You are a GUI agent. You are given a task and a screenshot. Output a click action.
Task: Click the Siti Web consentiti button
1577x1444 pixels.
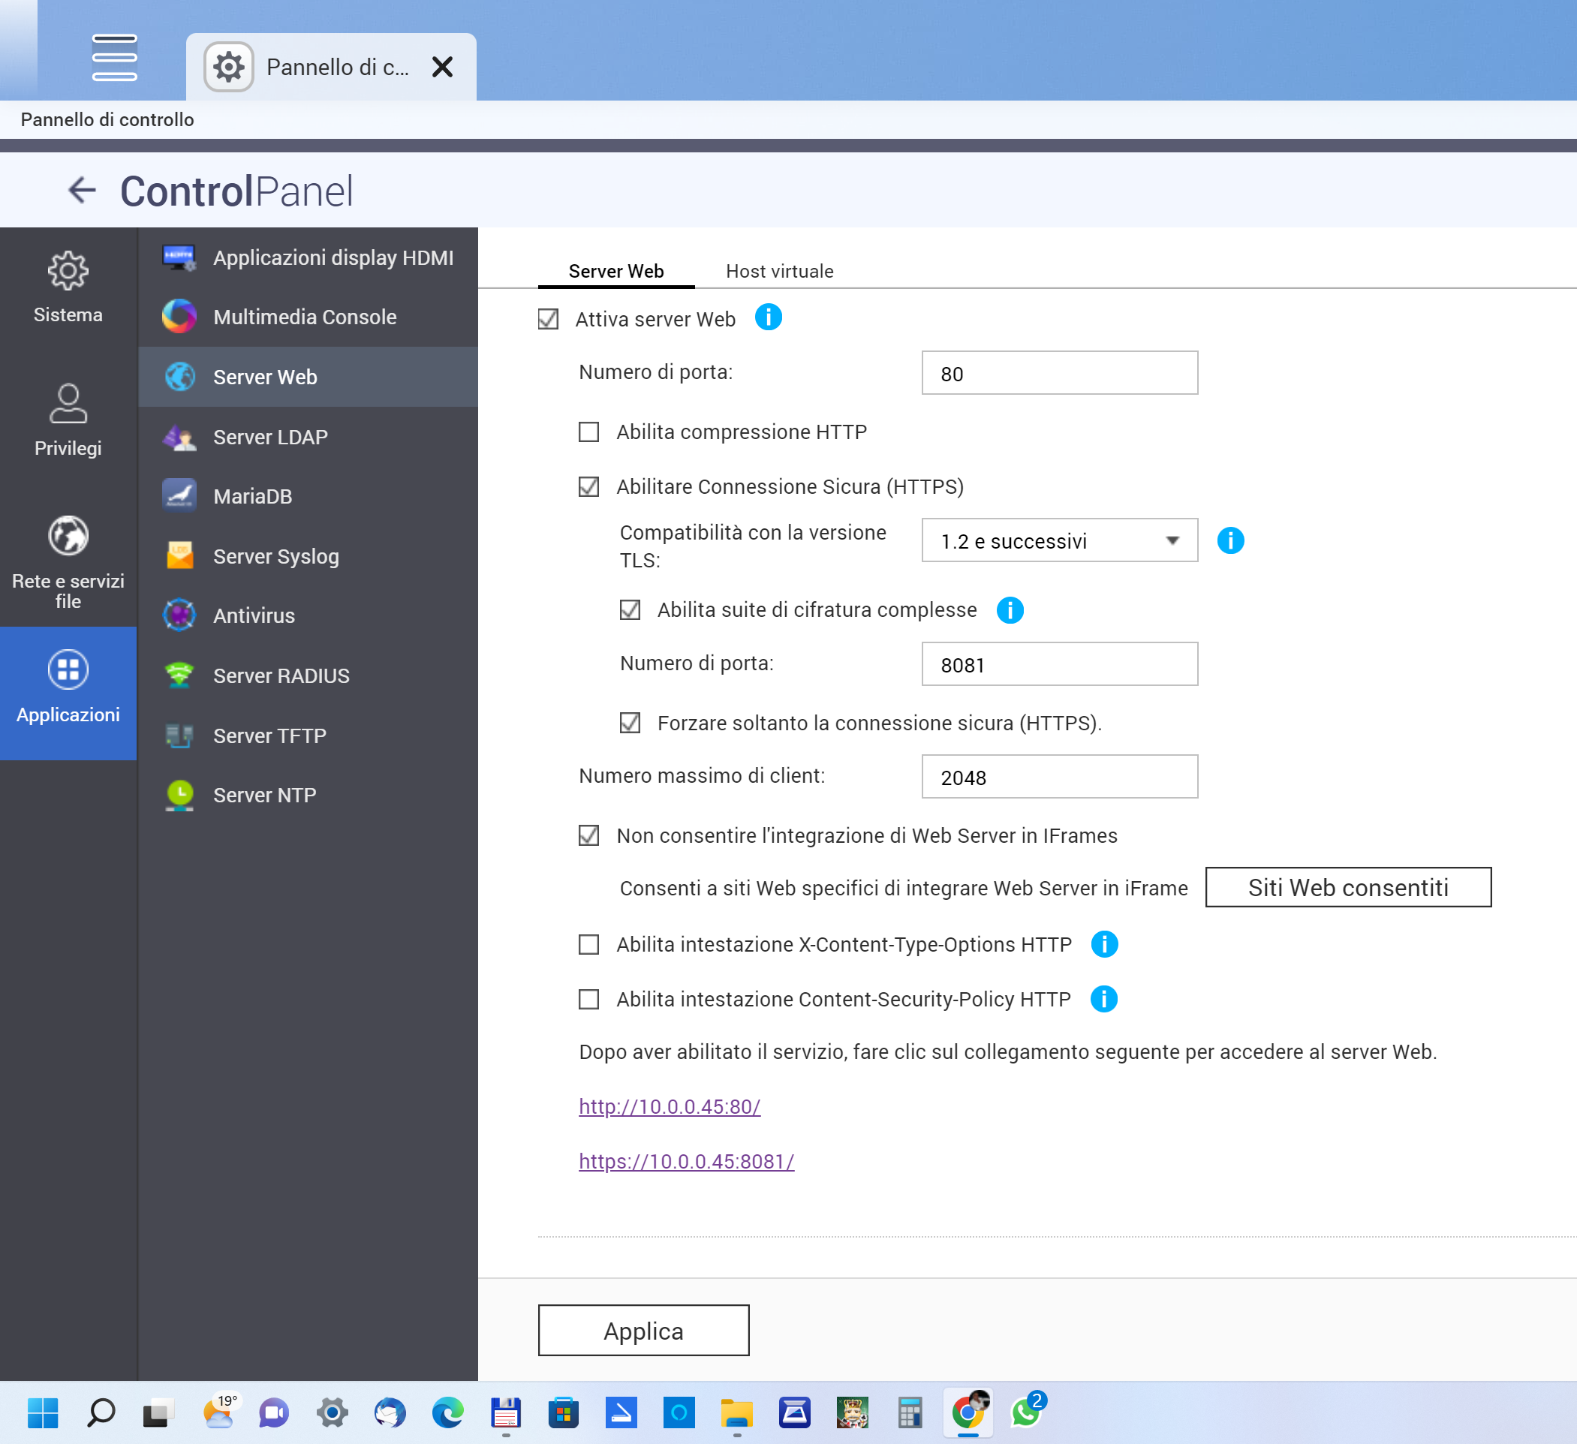(x=1347, y=887)
